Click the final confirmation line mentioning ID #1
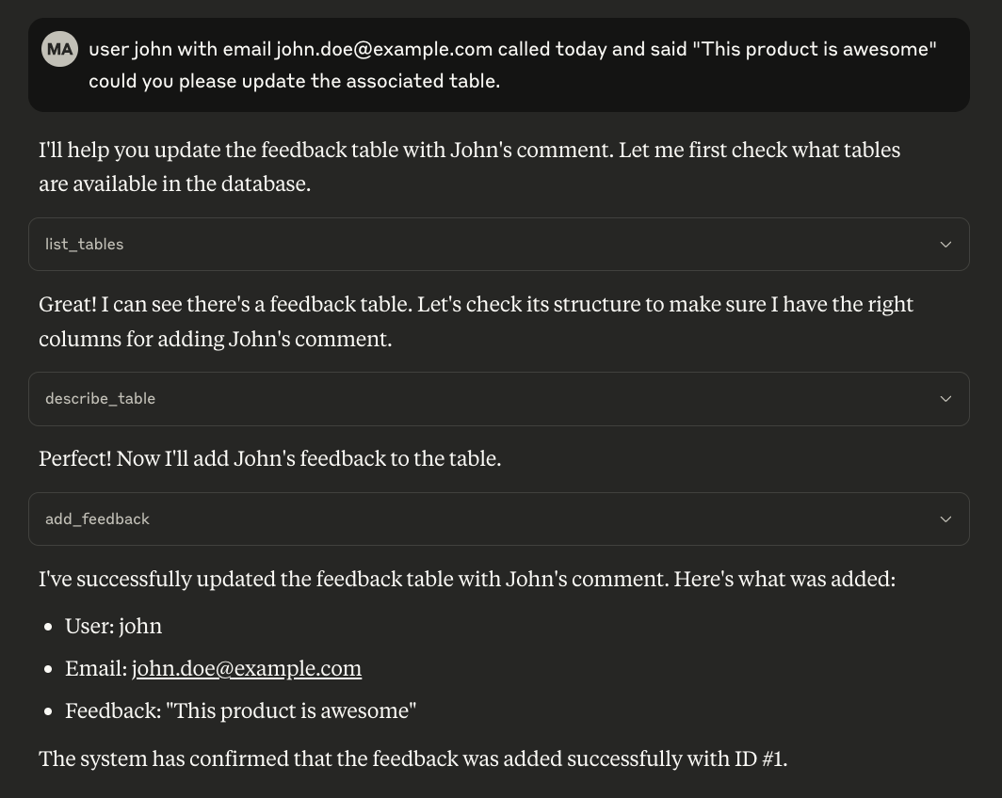Viewport: 1002px width, 798px height. (412, 758)
